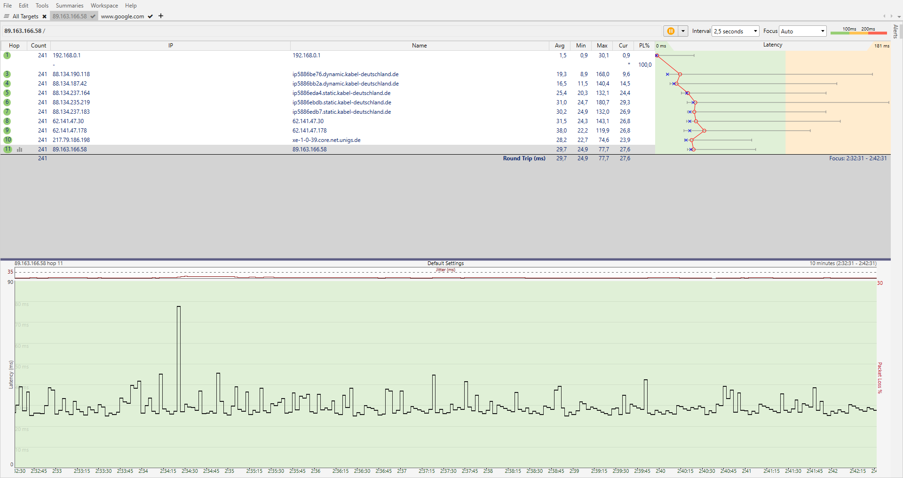This screenshot has height=478, width=903.
Task: Select name xe-1-0-39.core.net.unigs.de
Action: tap(326, 140)
